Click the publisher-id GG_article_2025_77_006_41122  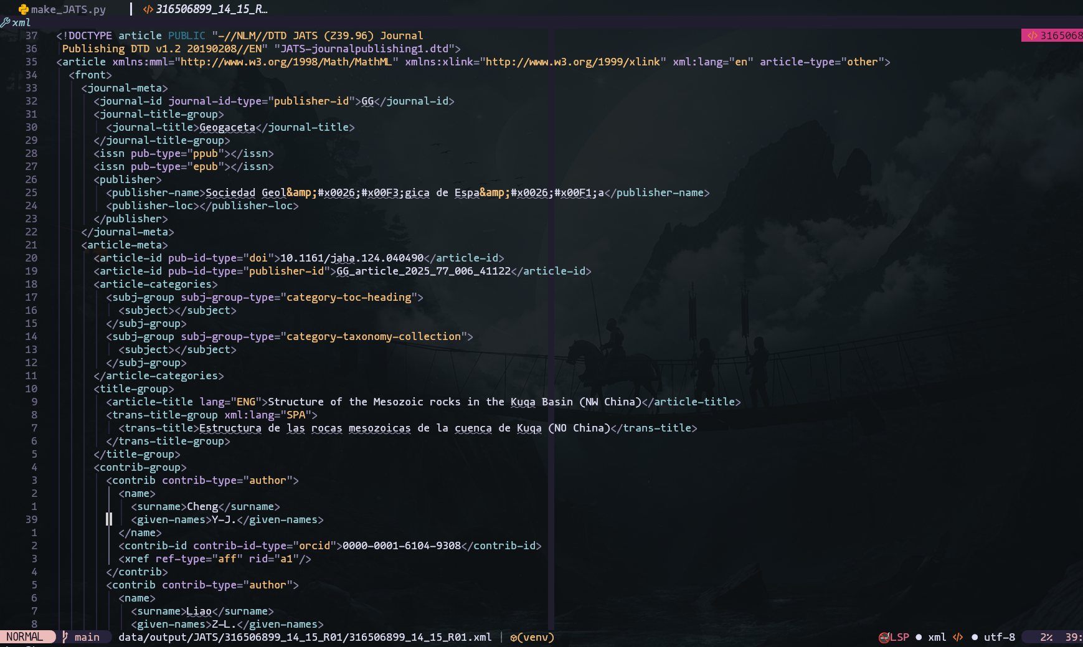click(x=423, y=271)
